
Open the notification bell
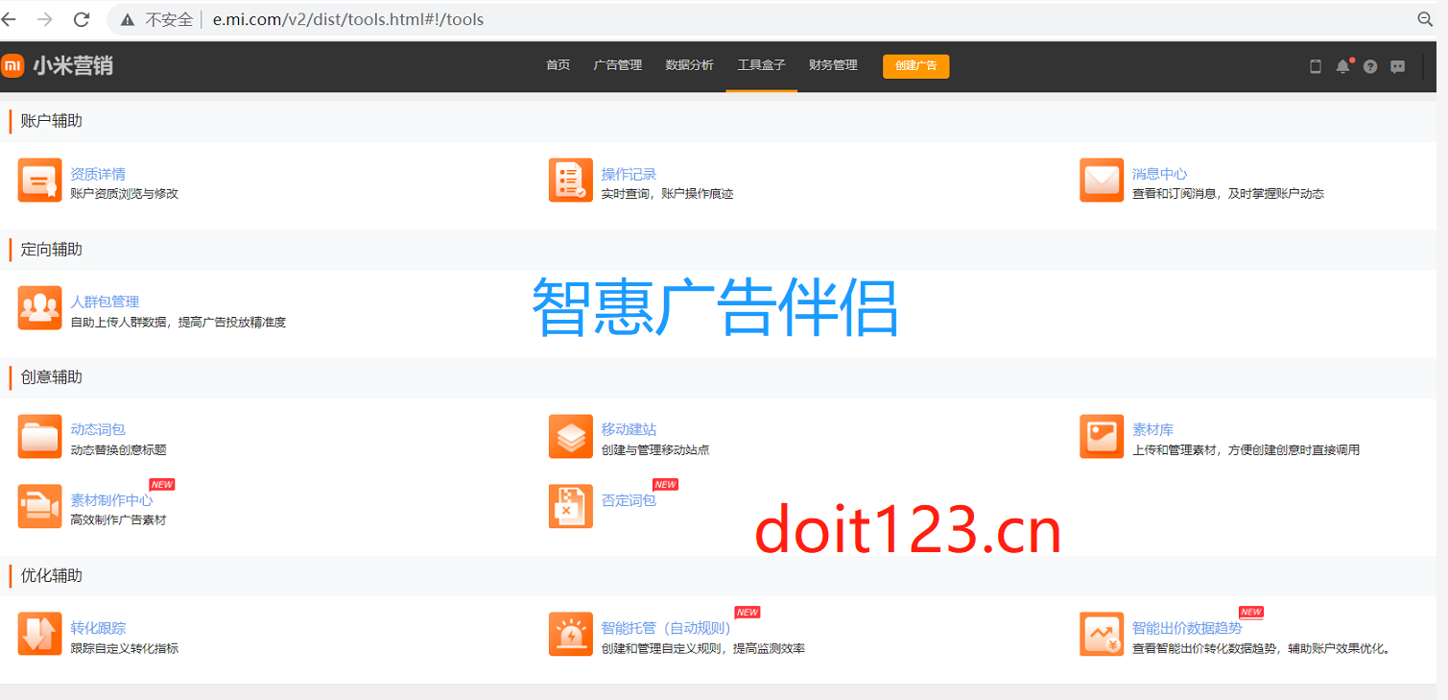pyautogui.click(x=1342, y=66)
